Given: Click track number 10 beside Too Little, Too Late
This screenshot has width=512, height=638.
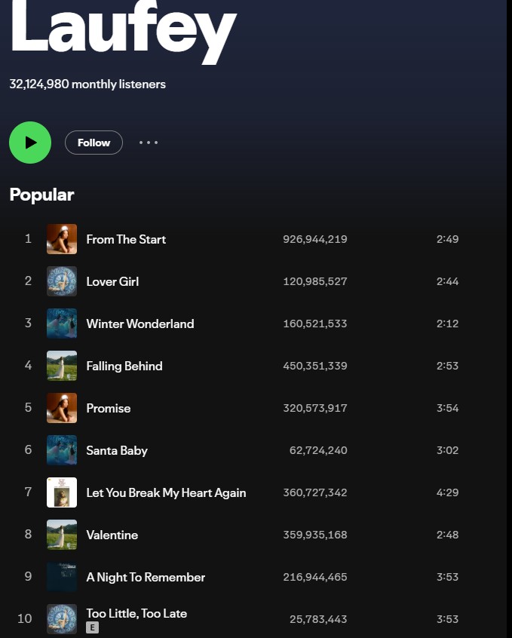Looking at the screenshot, I should (x=25, y=618).
